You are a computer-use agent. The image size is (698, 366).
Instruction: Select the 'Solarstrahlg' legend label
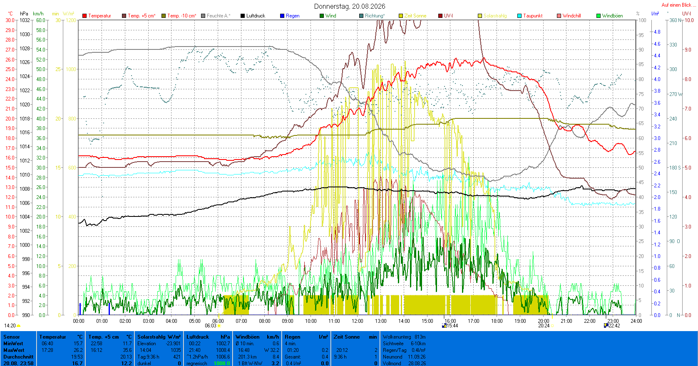coord(495,16)
